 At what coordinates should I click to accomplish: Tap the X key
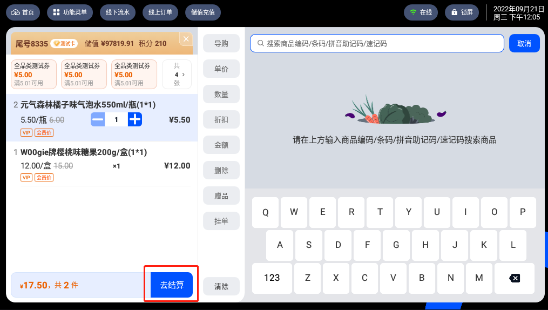tap(336, 278)
